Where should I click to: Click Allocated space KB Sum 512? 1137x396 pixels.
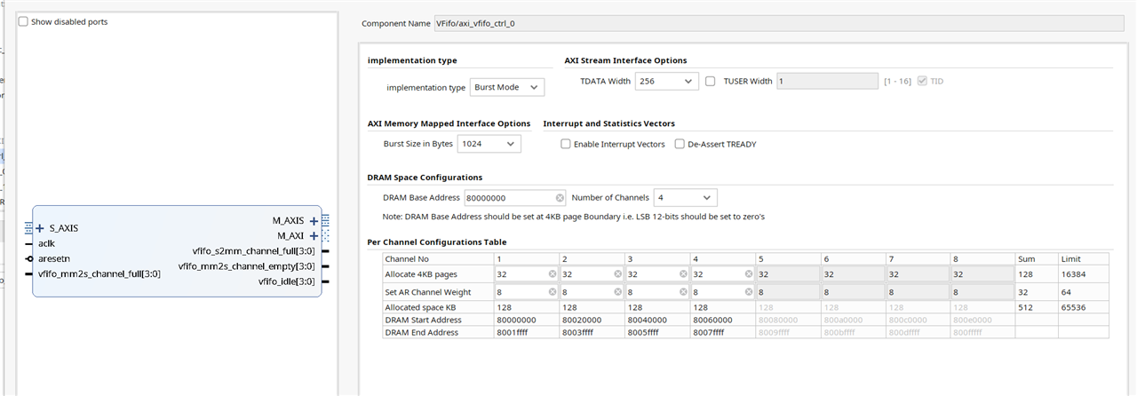[1026, 307]
